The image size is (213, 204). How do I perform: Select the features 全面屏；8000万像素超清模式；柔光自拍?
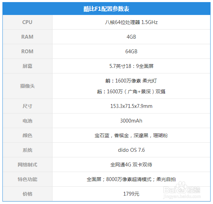pyautogui.click(x=131, y=179)
